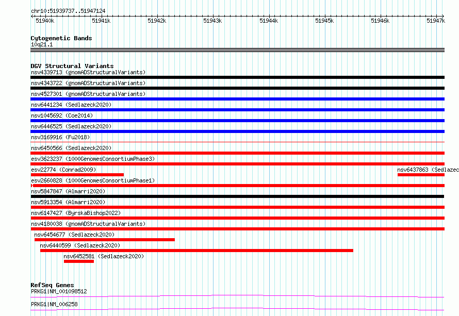Click the nsv6441234 (Sedlazeck2020) label
This screenshot has width=459, height=316.
[71, 105]
